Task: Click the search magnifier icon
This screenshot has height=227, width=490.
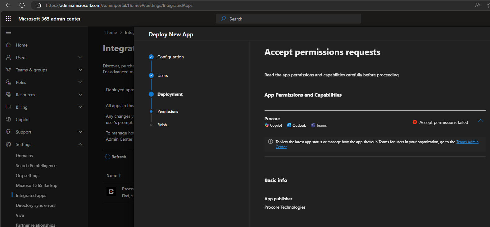Action: [x=223, y=19]
